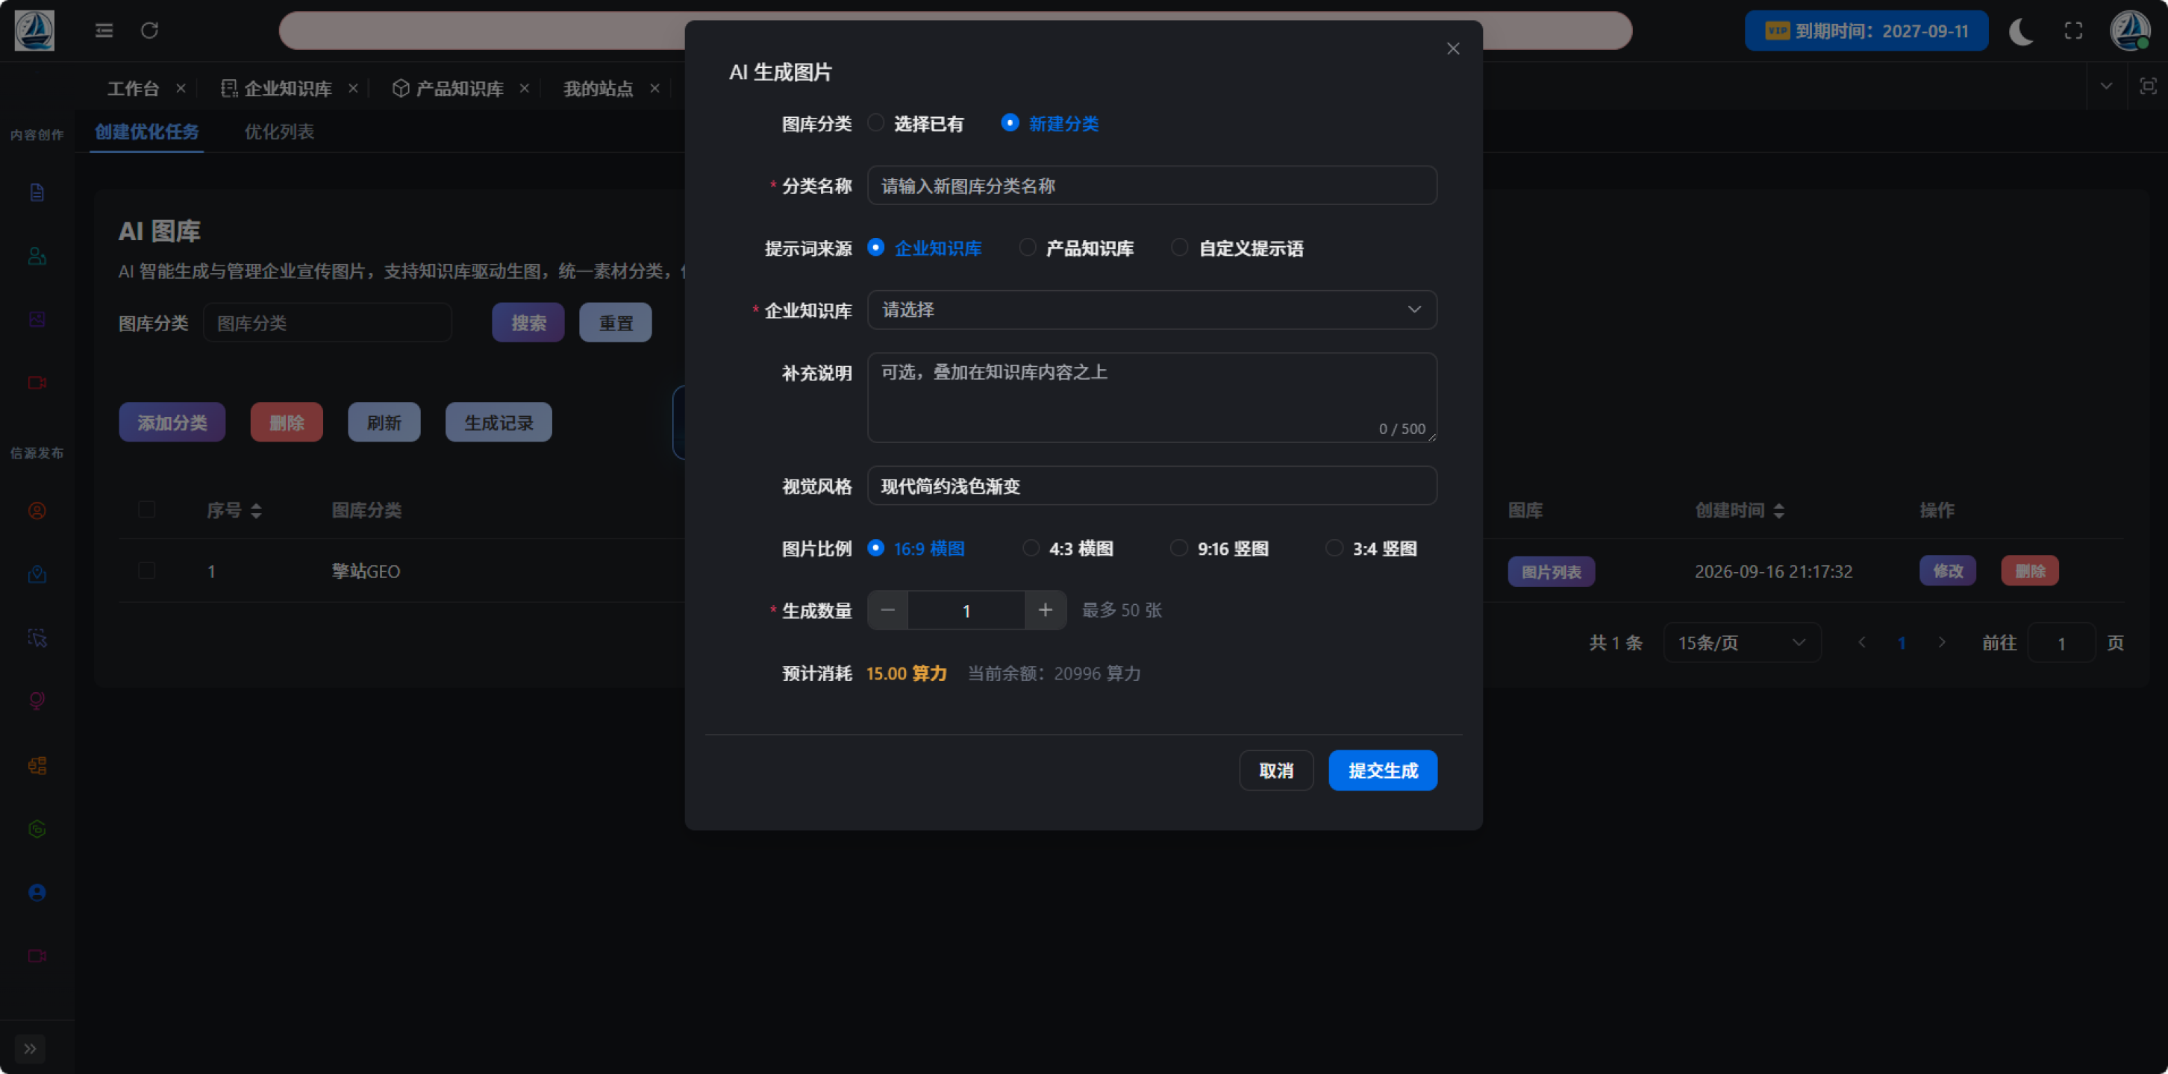The image size is (2168, 1074).
Task: Toggle dark mode moon icon
Action: (x=2022, y=31)
